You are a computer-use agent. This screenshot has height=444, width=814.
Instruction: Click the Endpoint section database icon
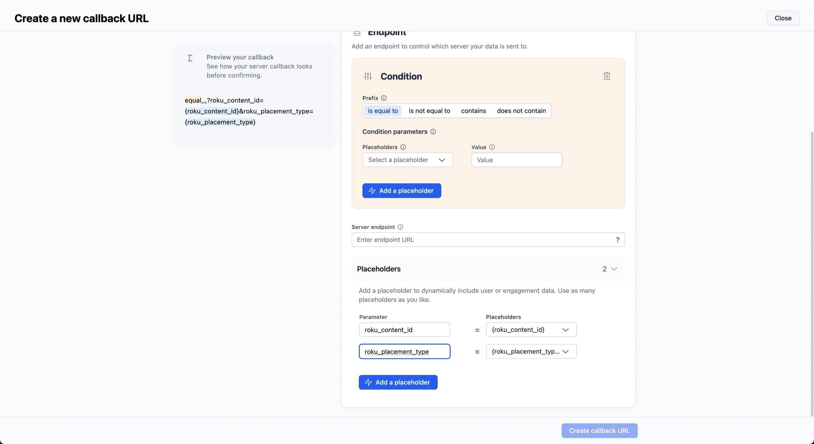[357, 32]
